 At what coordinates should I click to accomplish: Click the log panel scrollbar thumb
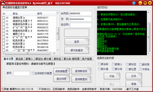[x=148, y=37]
